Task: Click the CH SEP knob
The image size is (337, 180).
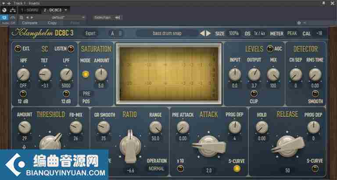Action: click(296, 74)
